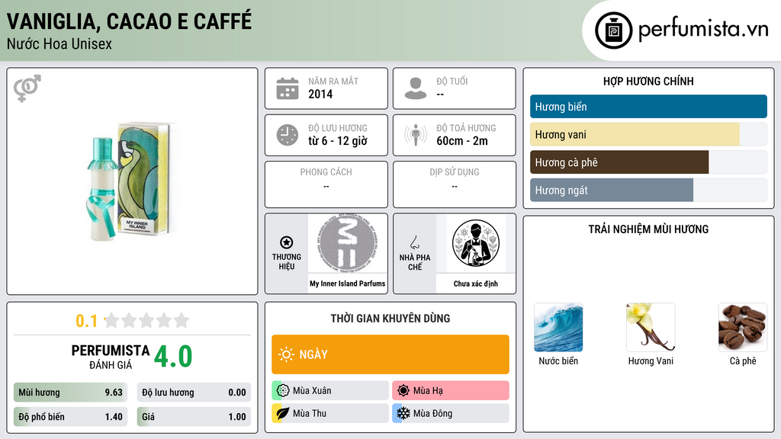Viewport: 781px width, 439px height.
Task: Click the Hương cà phê accord bar
Action: tap(648, 162)
